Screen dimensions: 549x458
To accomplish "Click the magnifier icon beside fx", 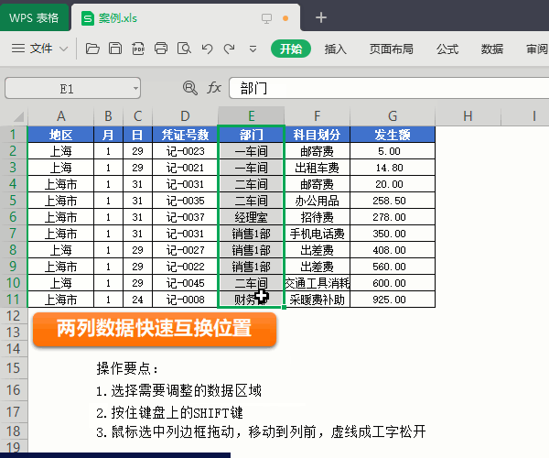I will tap(189, 88).
